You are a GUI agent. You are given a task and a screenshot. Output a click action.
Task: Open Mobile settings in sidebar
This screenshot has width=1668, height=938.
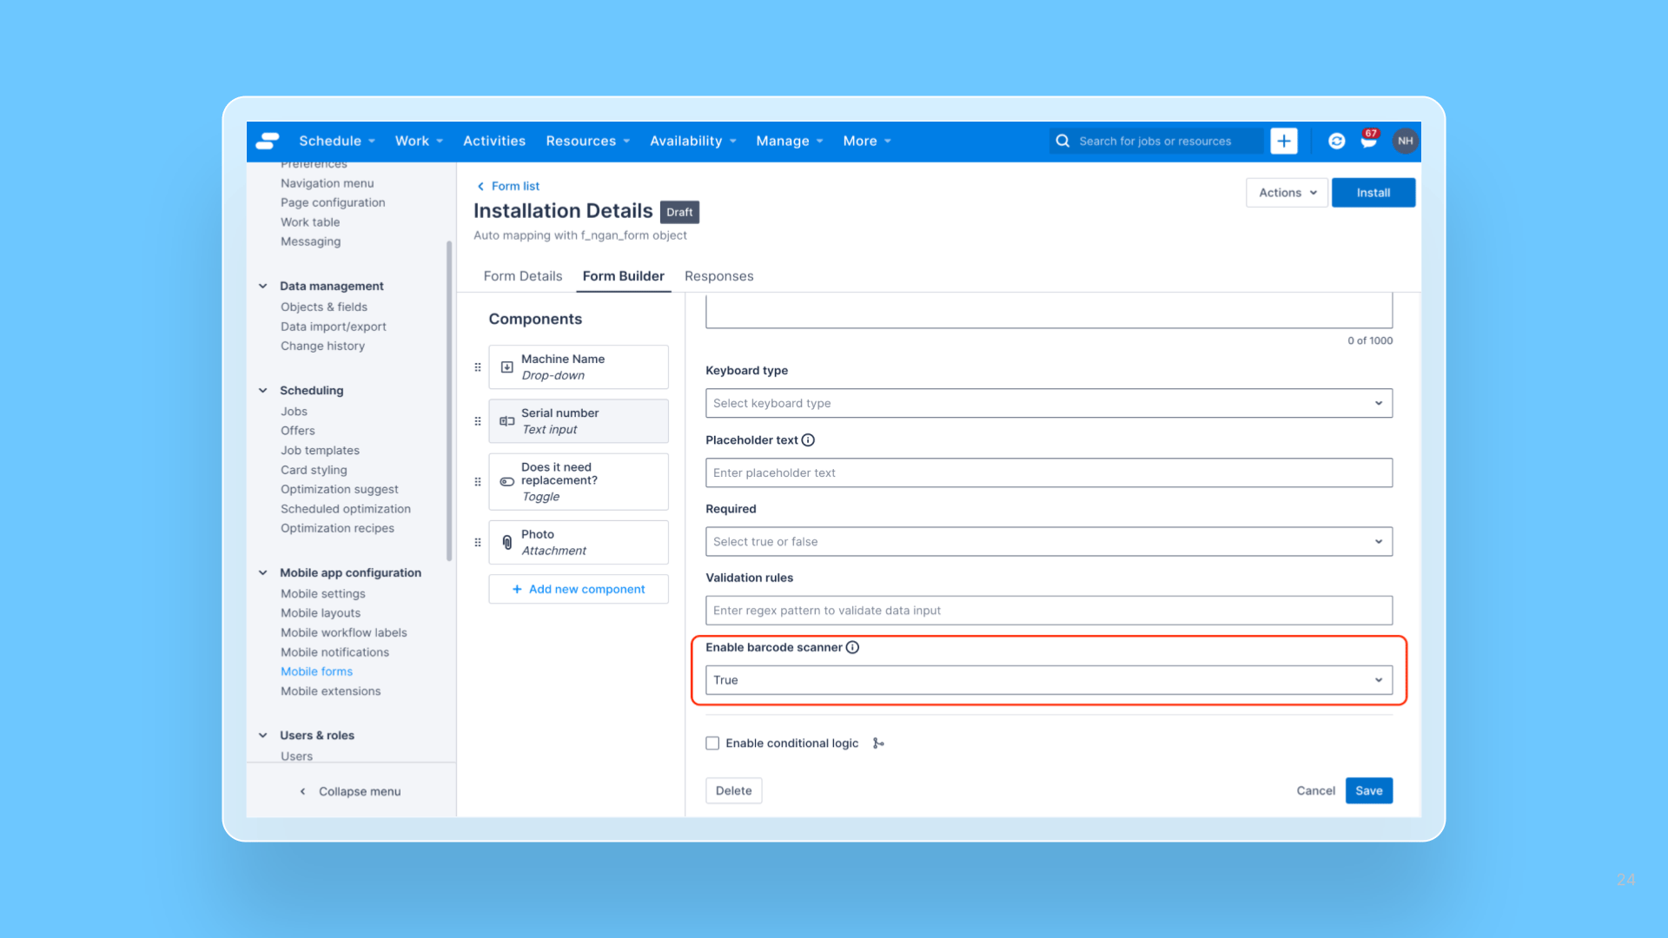323,594
